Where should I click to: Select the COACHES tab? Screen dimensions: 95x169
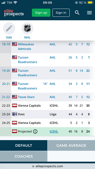(24, 156)
